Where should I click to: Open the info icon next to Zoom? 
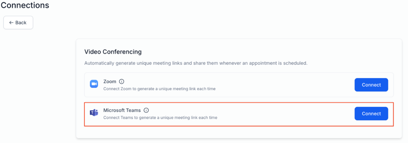(x=122, y=81)
